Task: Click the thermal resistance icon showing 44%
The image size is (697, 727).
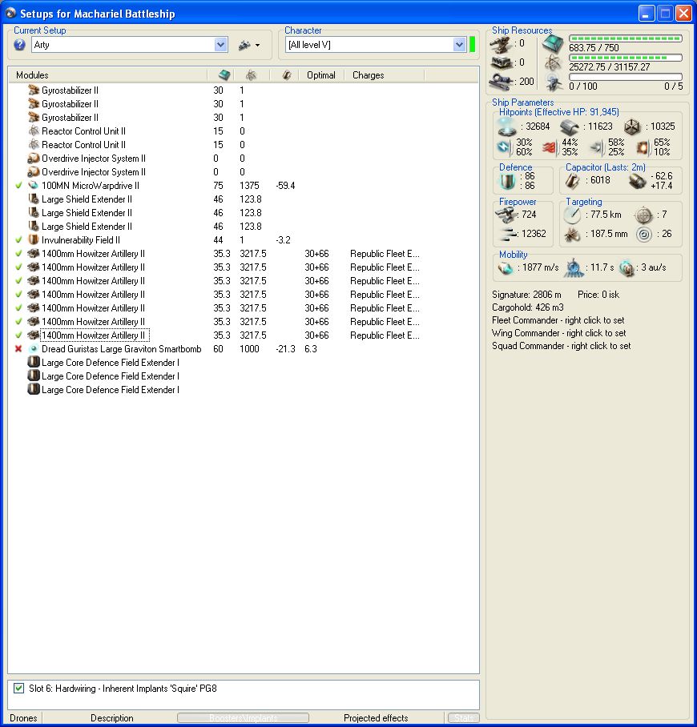Action: point(550,147)
